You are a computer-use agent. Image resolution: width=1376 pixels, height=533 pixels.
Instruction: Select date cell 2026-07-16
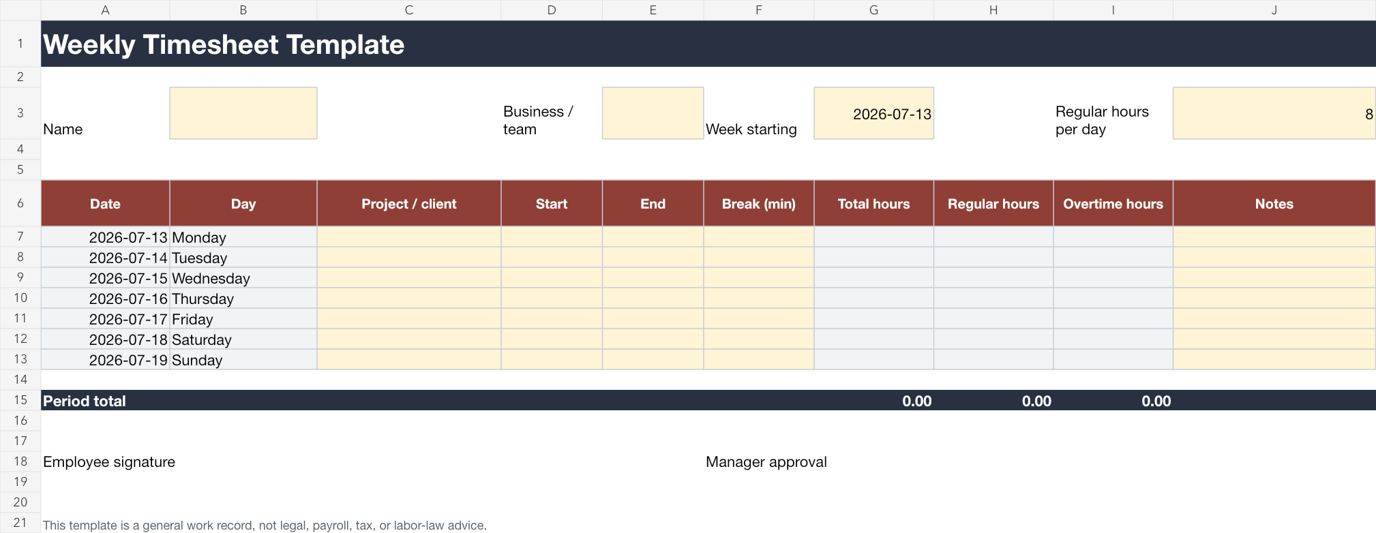(x=105, y=299)
